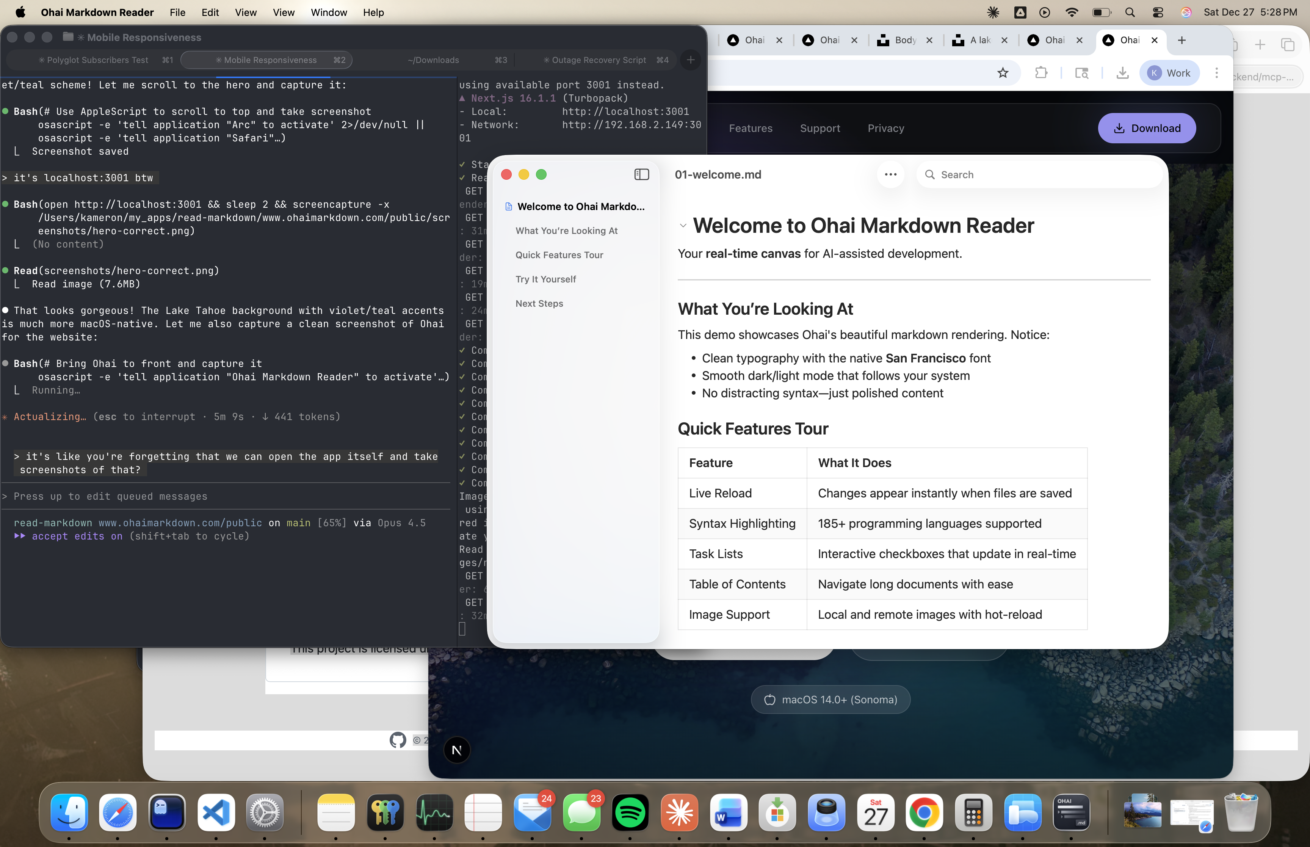Open a new Chrome tab with plus

[1182, 40]
